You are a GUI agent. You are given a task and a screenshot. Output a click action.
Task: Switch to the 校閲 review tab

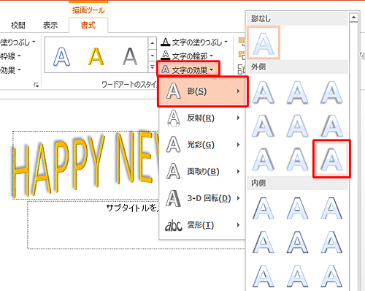click(x=18, y=25)
